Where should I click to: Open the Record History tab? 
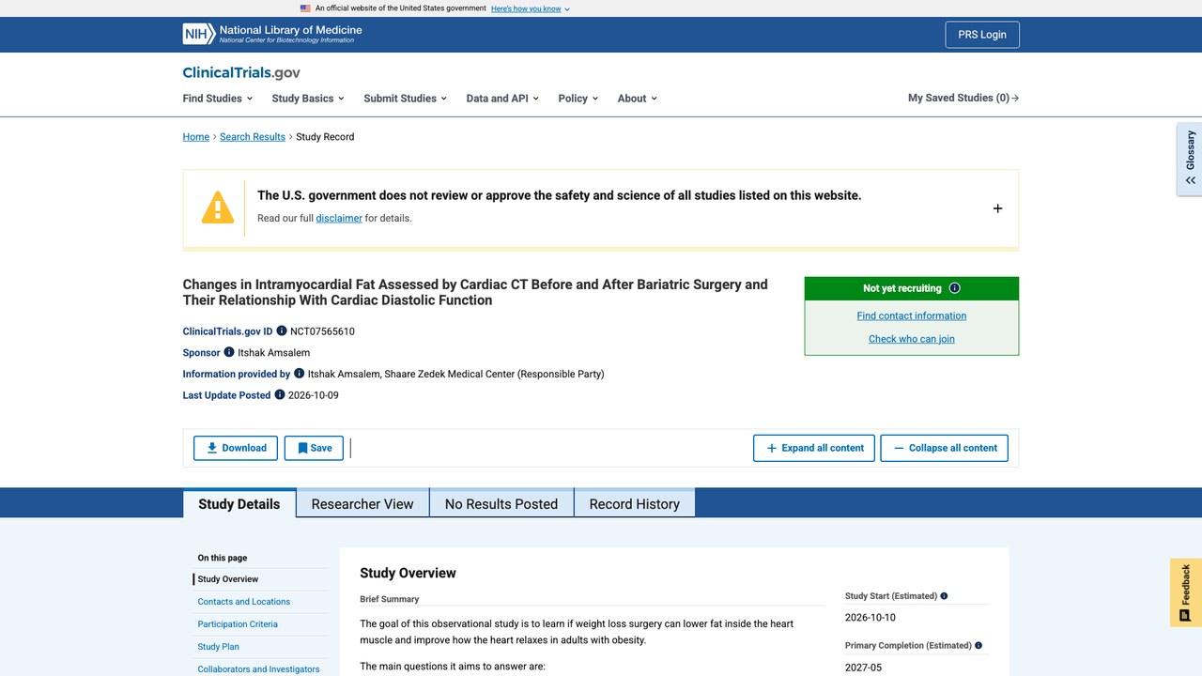(635, 503)
